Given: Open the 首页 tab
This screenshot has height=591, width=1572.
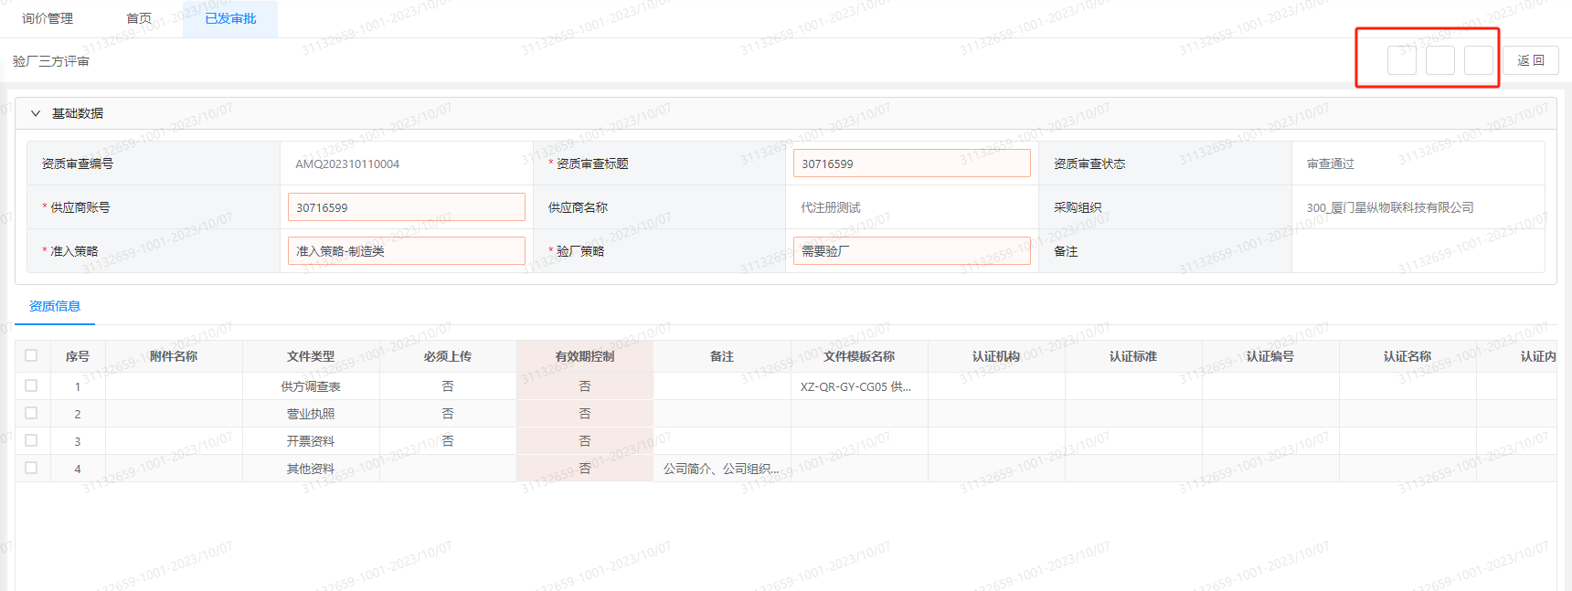Looking at the screenshot, I should pos(139,18).
